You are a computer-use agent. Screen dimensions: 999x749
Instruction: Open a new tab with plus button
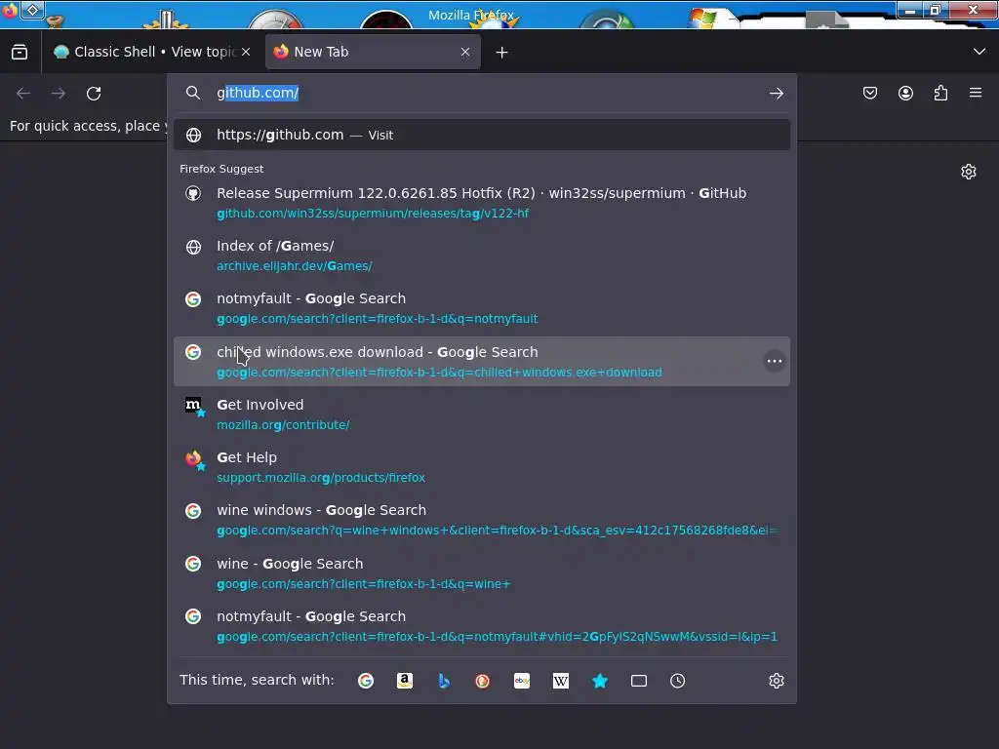point(502,53)
